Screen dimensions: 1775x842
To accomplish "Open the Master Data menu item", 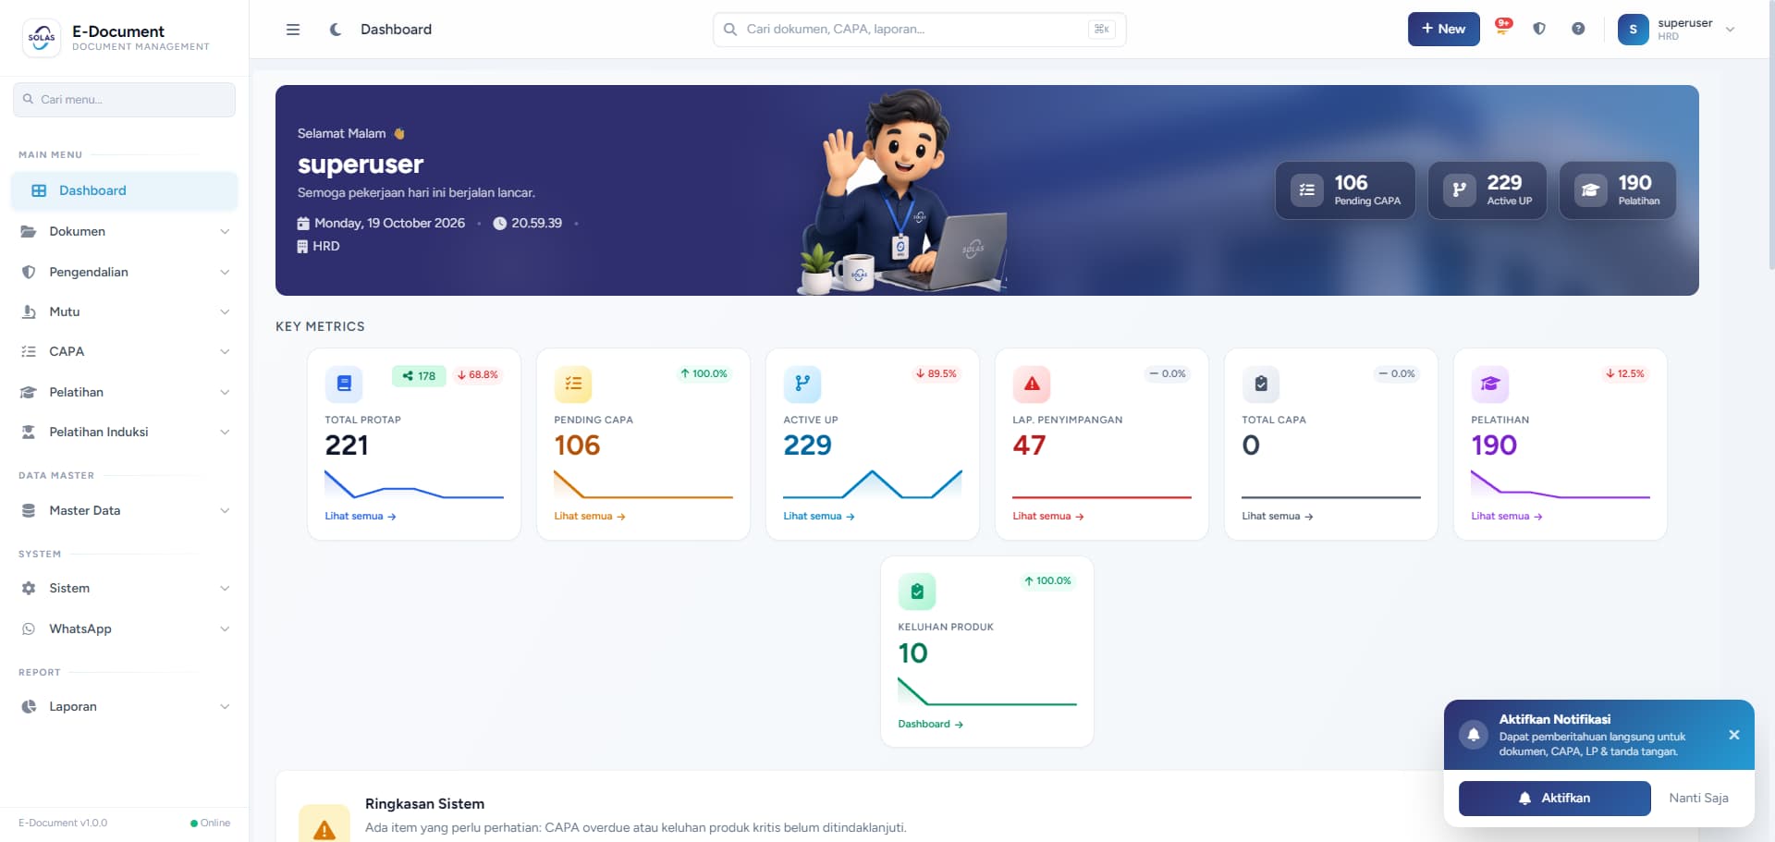I will coord(124,510).
